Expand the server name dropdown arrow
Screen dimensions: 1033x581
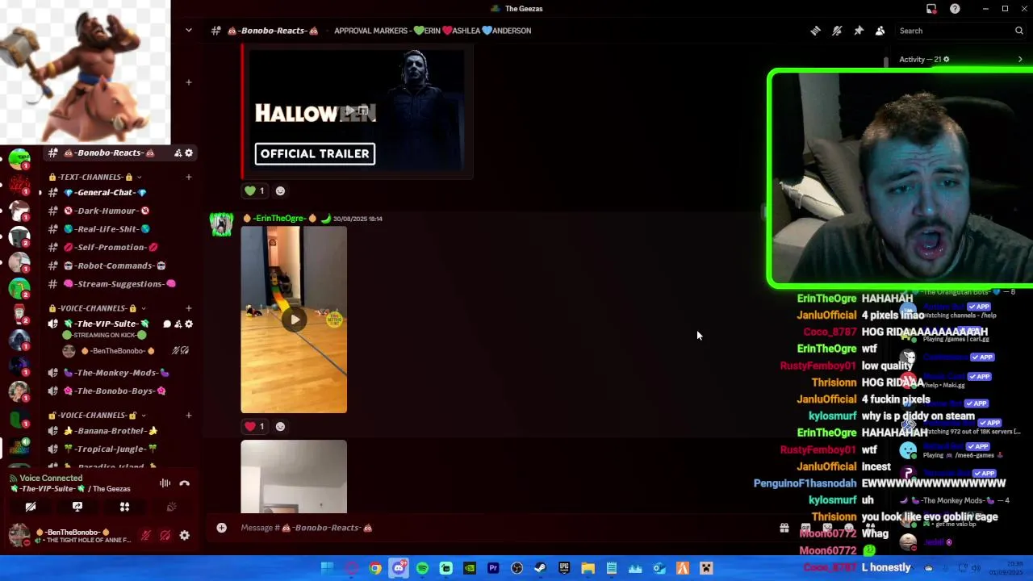(x=189, y=31)
